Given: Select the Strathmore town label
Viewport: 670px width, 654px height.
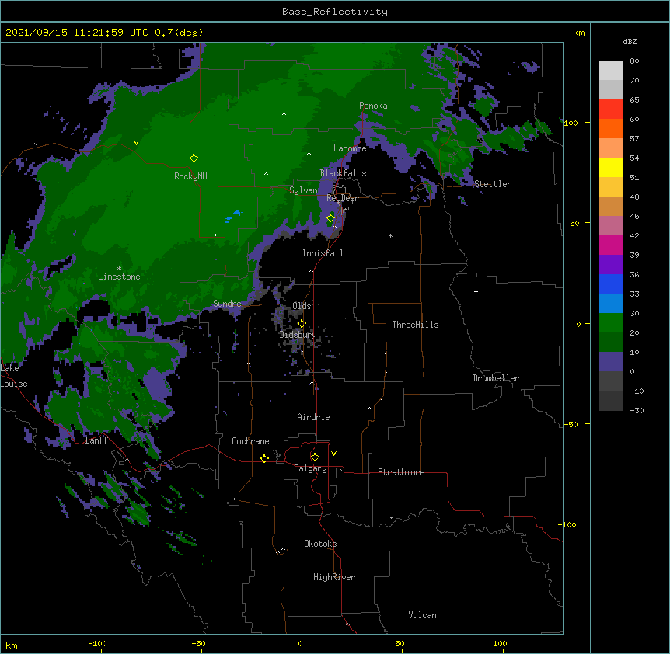Looking at the screenshot, I should click(x=401, y=472).
